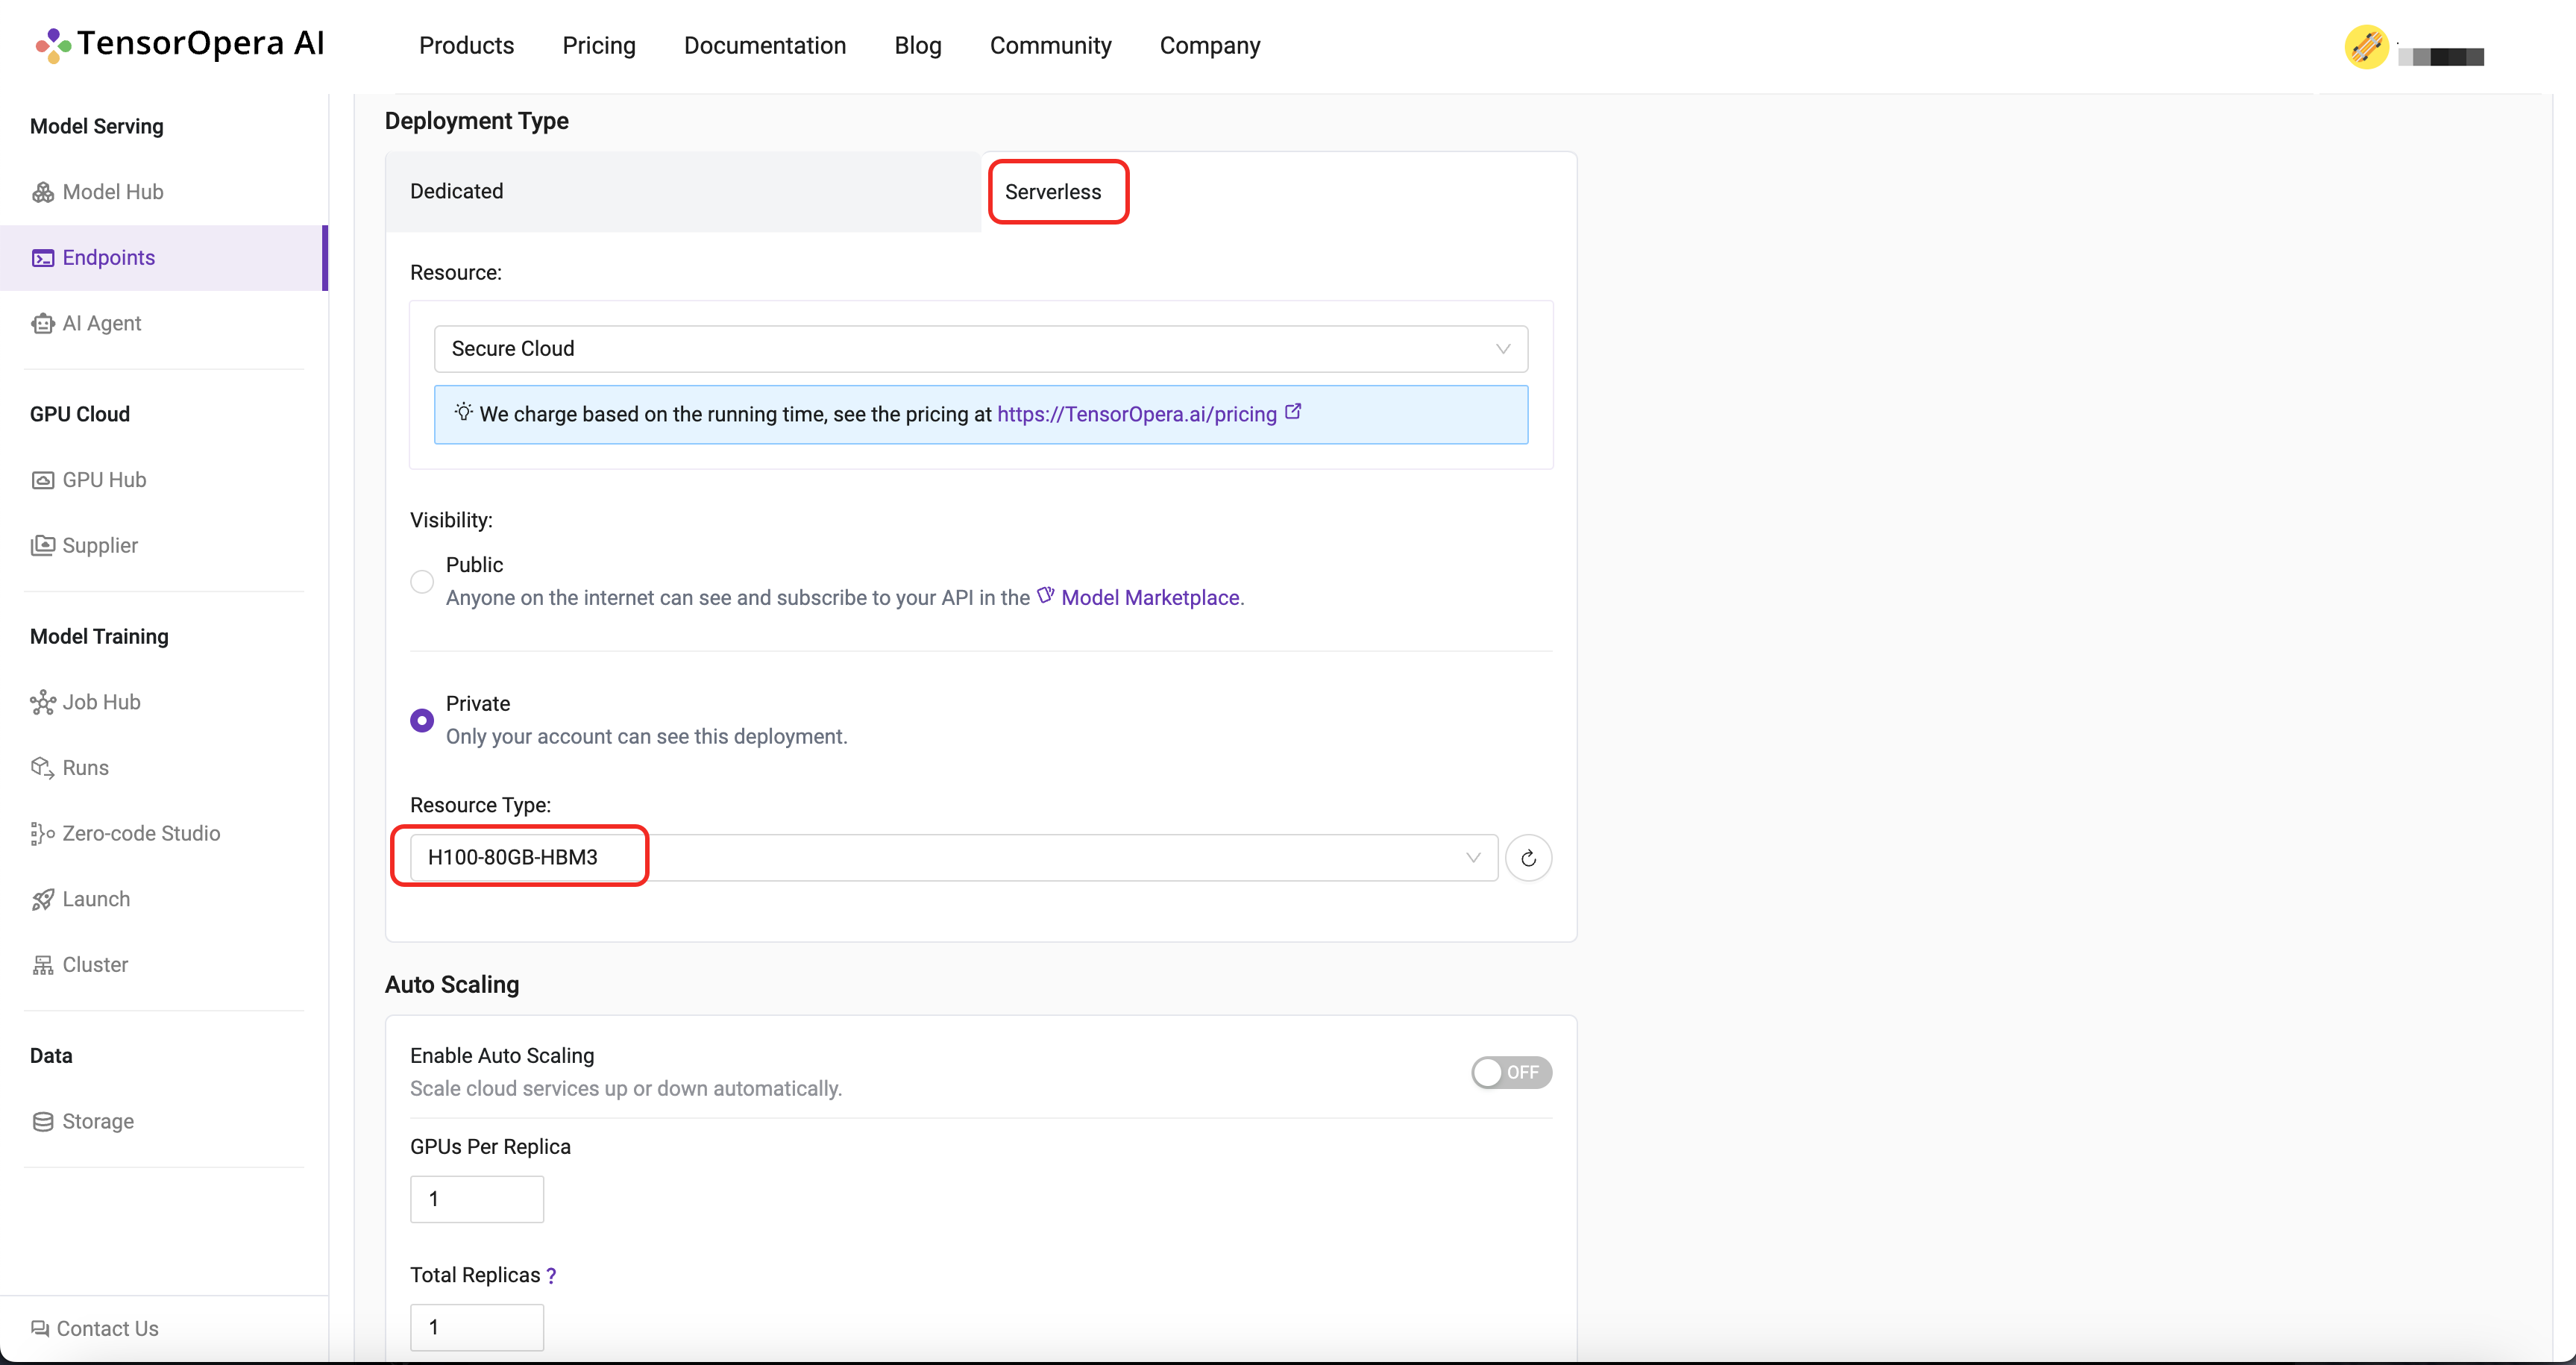2576x1365 pixels.
Task: Open Job Hub in Model Training
Action: pos(102,700)
